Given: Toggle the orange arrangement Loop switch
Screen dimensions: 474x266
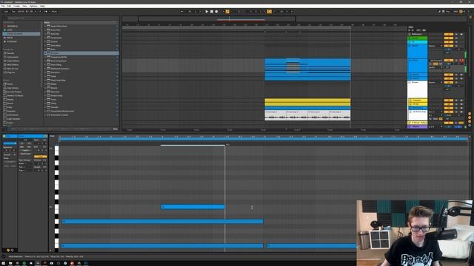Looking at the screenshot, I should point(269,12).
